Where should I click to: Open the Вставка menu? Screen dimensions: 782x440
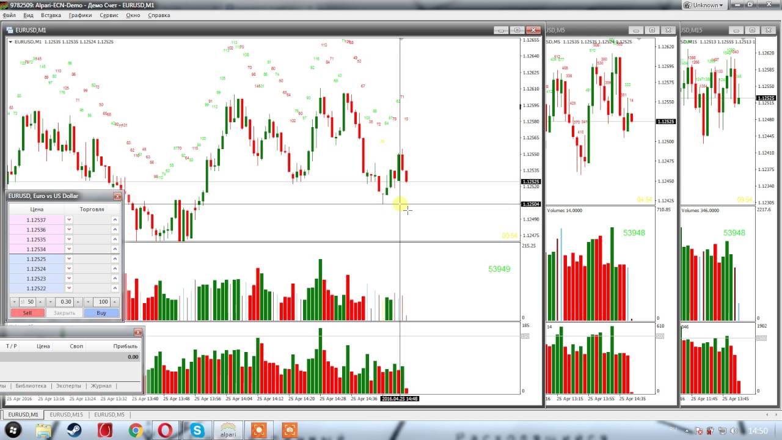pyautogui.click(x=51, y=15)
